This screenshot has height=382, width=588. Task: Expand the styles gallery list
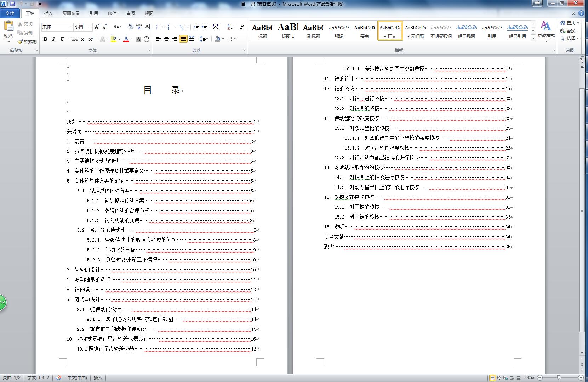(533, 38)
